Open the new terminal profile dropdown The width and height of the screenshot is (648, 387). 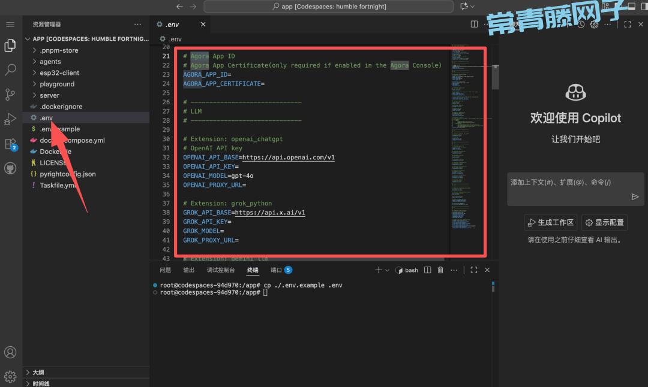(387, 270)
